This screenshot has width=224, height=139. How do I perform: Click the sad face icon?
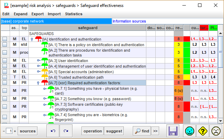click(x=216, y=131)
